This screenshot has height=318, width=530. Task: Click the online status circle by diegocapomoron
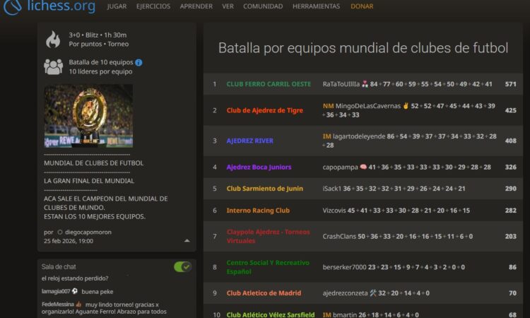pyautogui.click(x=59, y=232)
